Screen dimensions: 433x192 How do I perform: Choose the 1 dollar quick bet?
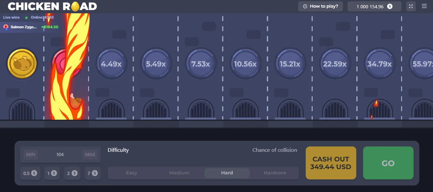click(x=52, y=173)
